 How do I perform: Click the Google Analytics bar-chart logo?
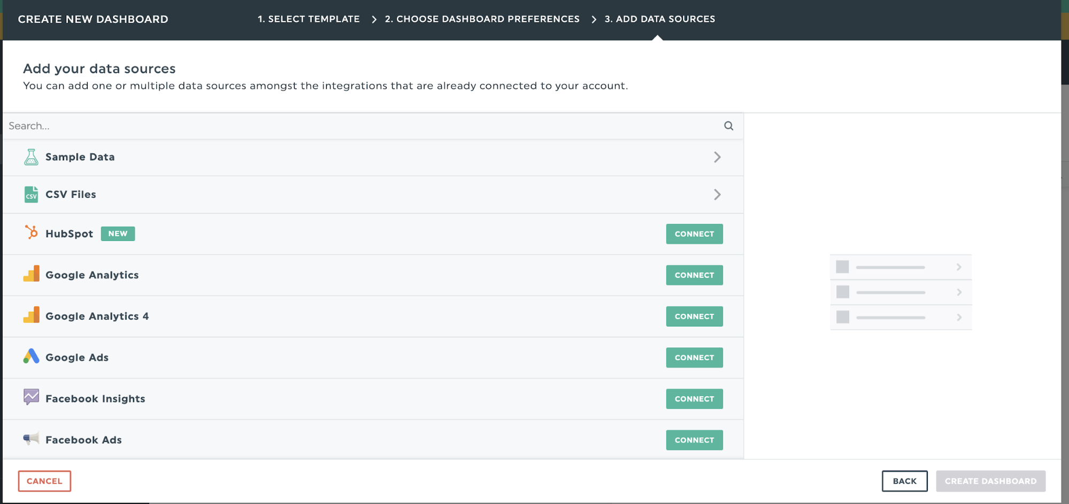32,274
